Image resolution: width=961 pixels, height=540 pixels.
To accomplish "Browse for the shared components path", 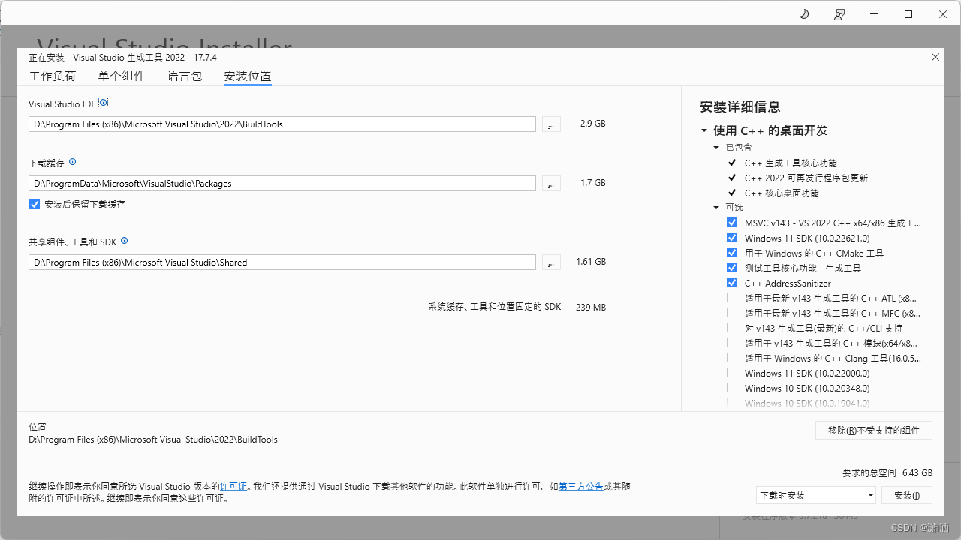I will [551, 262].
